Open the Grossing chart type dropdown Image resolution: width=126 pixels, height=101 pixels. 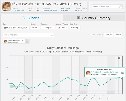pos(75,28)
